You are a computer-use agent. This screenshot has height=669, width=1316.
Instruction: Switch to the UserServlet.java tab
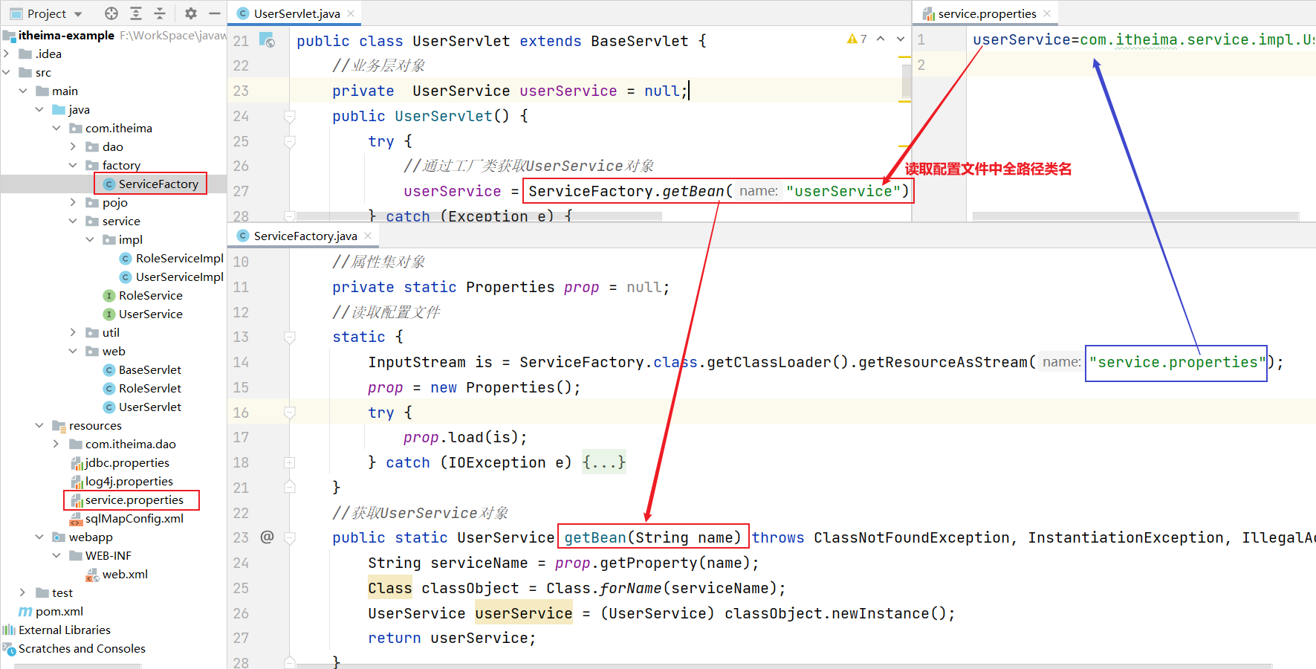coord(296,13)
